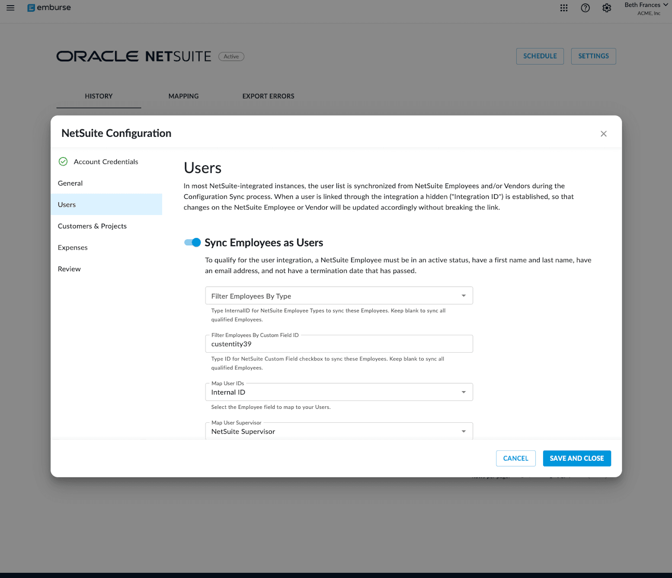Click the Save and Close button
The width and height of the screenshot is (672, 578).
pos(576,458)
